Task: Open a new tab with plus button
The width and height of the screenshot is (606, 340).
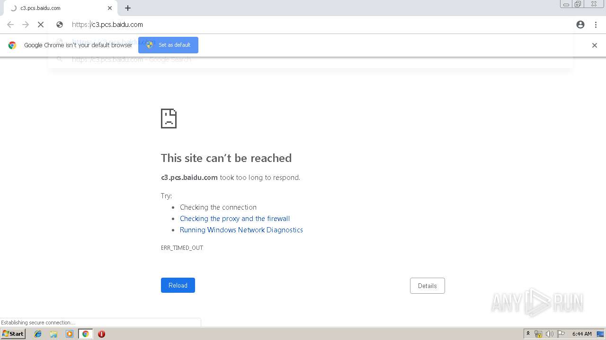Action: 128,8
